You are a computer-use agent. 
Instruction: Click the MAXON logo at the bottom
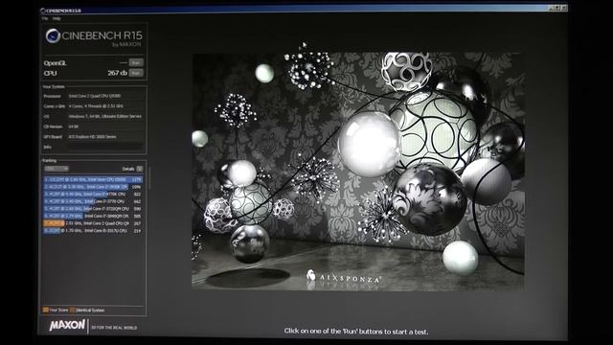coord(67,325)
